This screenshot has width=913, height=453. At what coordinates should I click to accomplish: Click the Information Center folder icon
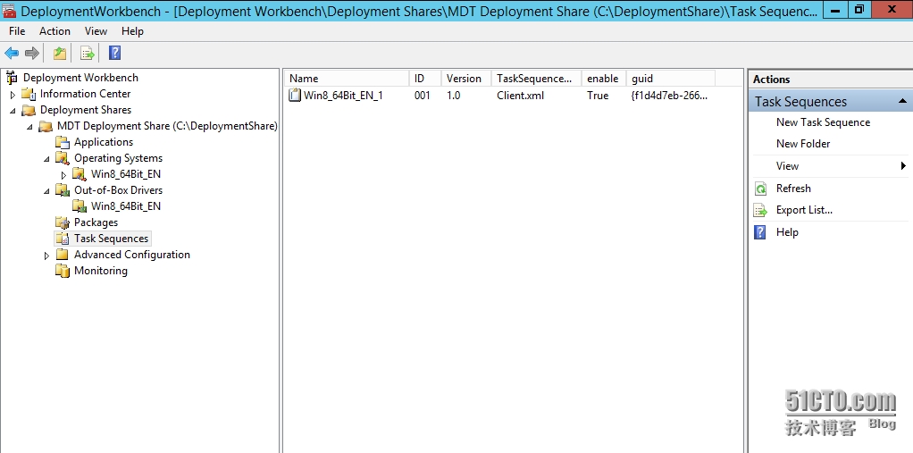click(29, 94)
